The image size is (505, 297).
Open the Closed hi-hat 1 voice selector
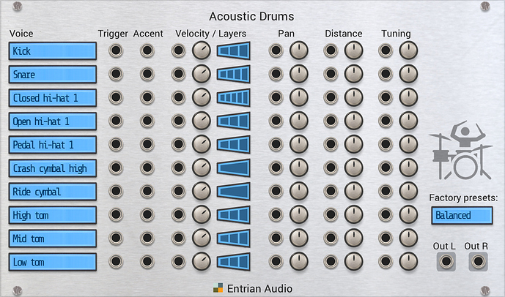53,98
